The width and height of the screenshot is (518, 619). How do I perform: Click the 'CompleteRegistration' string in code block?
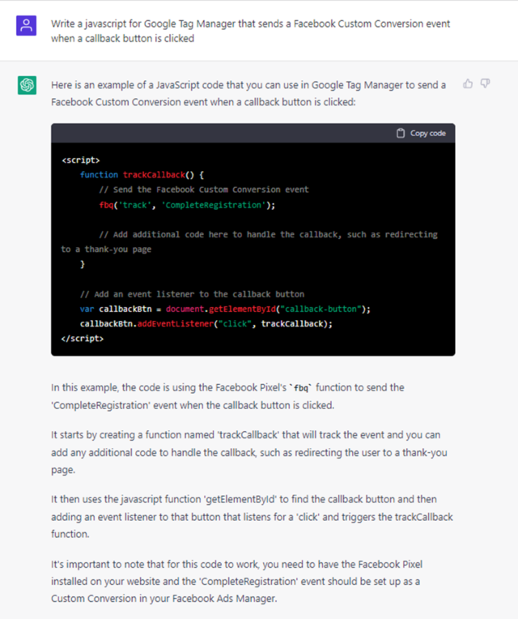216,205
